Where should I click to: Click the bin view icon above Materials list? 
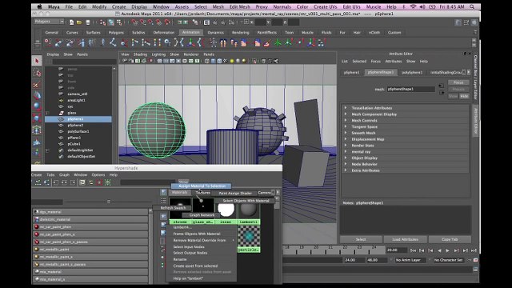point(163,192)
